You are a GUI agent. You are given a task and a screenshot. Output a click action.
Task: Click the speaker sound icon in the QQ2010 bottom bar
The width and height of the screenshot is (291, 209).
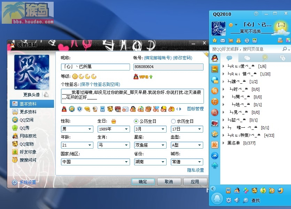(x=237, y=200)
